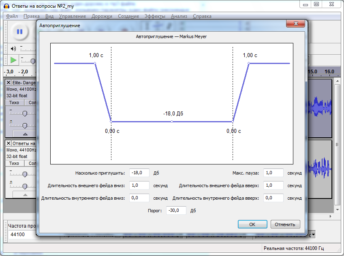Screen dimensions: 344x256
Task: Open the Эффекты menu
Action: [154, 16]
